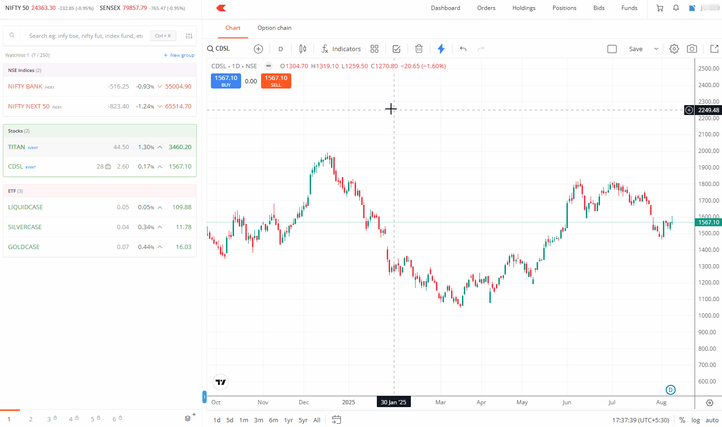
Task: Toggle the fullscreen square checkbox near Save
Action: [x=612, y=49]
